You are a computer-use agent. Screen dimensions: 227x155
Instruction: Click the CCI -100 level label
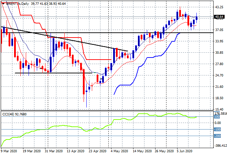click(x=217, y=129)
